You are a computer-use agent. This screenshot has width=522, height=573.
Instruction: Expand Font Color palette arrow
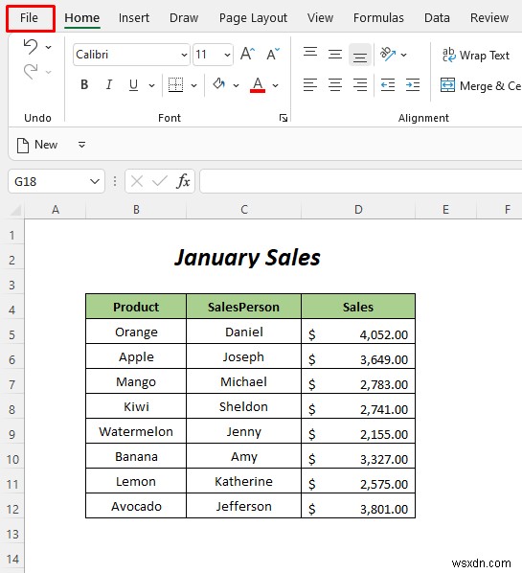276,85
